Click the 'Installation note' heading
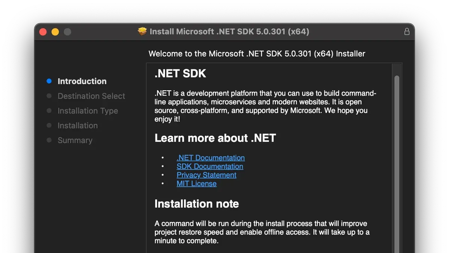Screen dimensions: 449x253 click(197, 204)
